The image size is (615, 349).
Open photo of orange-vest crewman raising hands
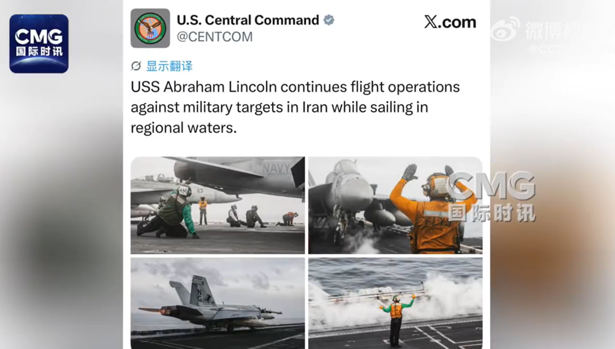pos(395,205)
